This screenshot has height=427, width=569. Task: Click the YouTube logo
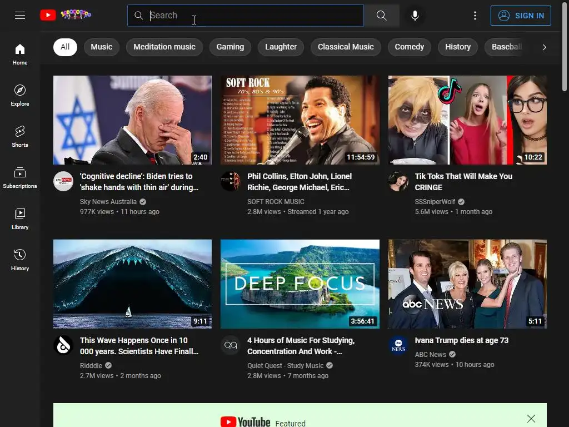pyautogui.click(x=66, y=15)
